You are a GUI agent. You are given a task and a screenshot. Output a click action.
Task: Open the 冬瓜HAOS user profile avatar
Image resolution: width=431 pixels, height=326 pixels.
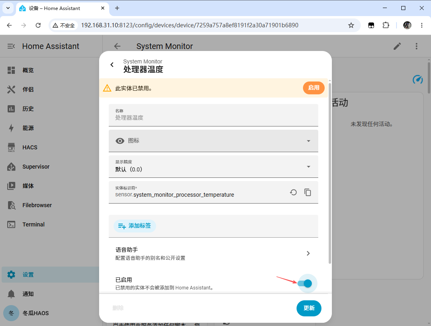11,313
